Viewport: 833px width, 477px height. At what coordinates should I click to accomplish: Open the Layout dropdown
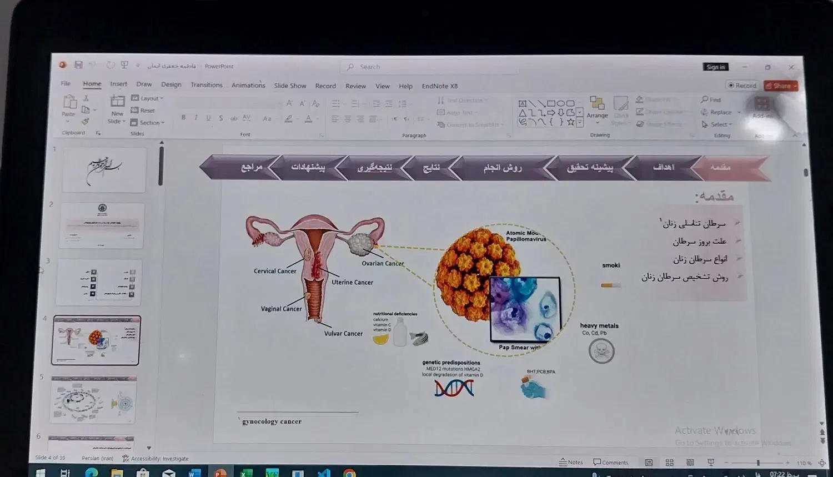pos(148,98)
